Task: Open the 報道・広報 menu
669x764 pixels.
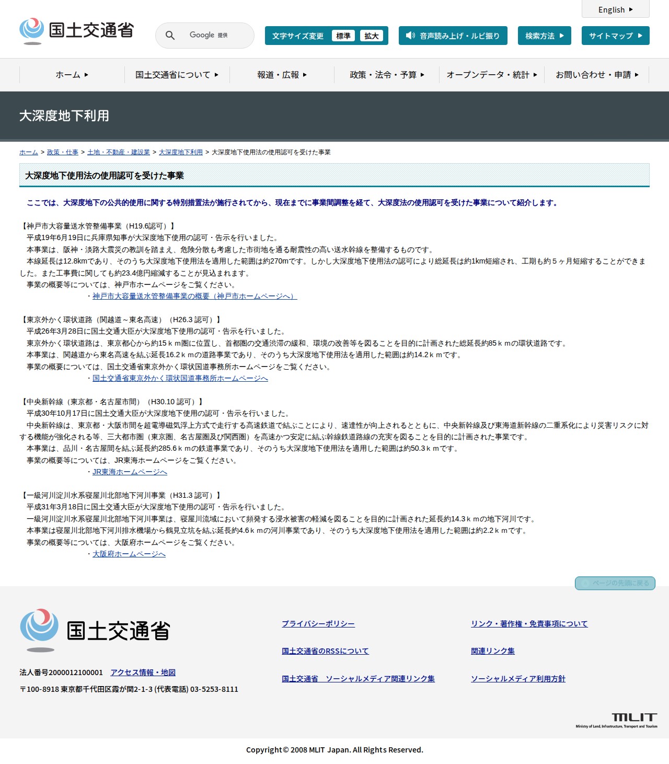Action: tap(282, 75)
